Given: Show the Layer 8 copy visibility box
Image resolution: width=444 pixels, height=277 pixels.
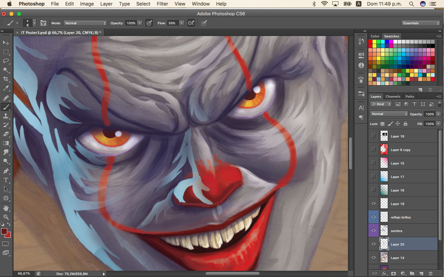Looking at the screenshot, I should coord(373,150).
